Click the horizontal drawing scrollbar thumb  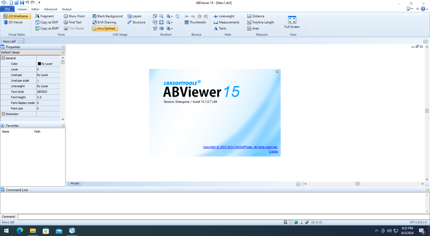point(357,184)
